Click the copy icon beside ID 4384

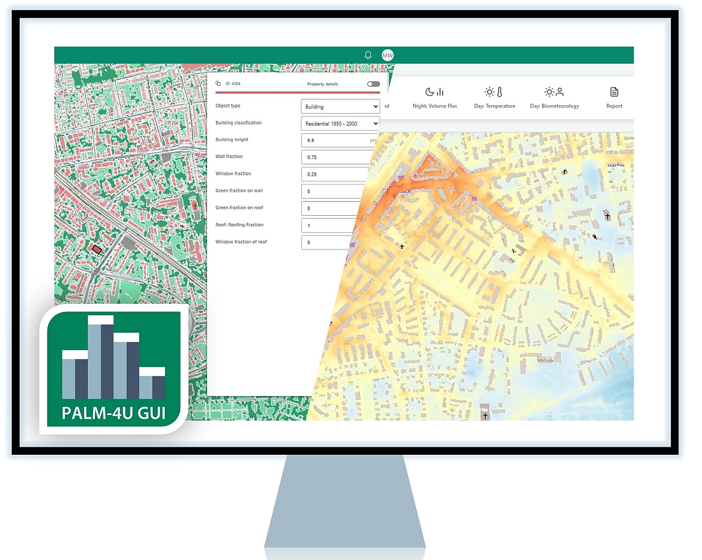(x=218, y=84)
